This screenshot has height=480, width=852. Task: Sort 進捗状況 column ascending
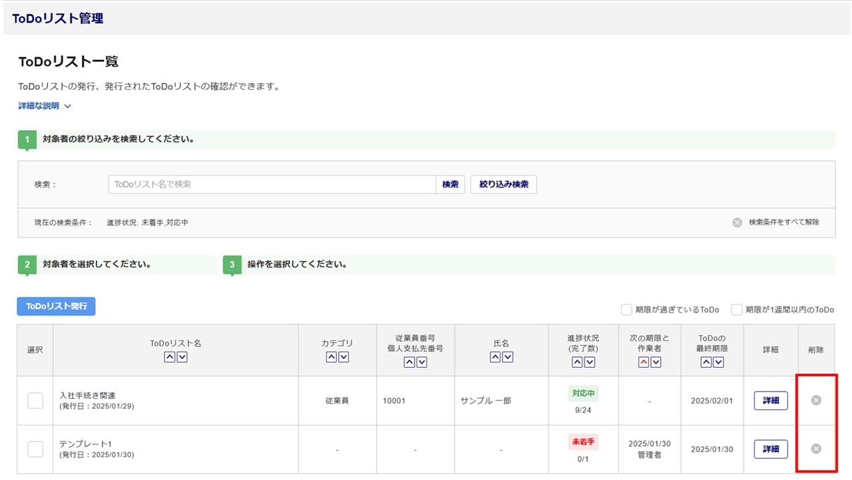(577, 362)
